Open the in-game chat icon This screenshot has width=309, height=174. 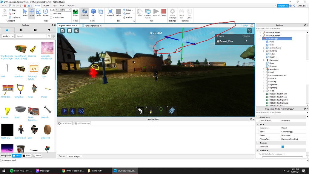click(x=69, y=30)
